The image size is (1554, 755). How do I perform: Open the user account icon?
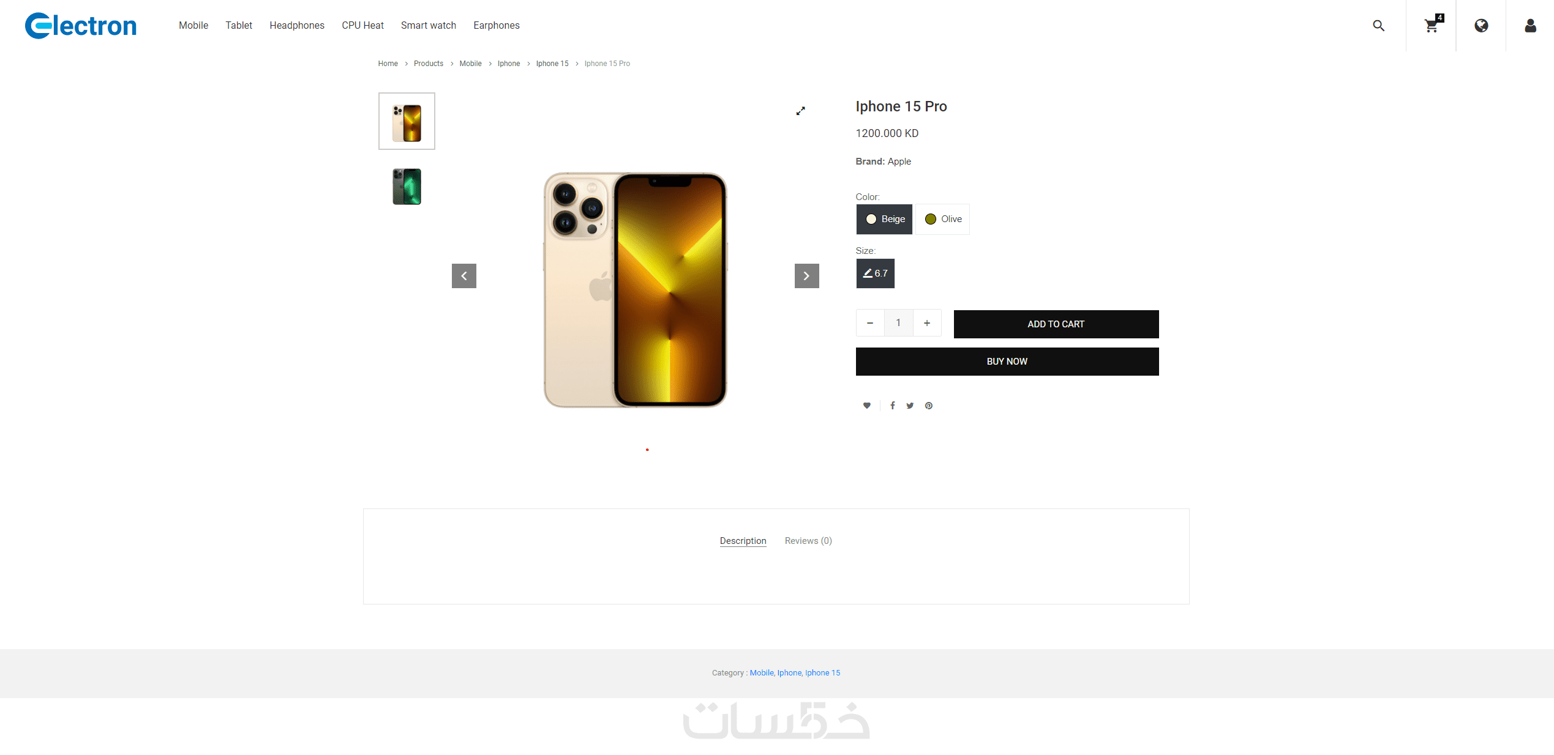[x=1530, y=26]
